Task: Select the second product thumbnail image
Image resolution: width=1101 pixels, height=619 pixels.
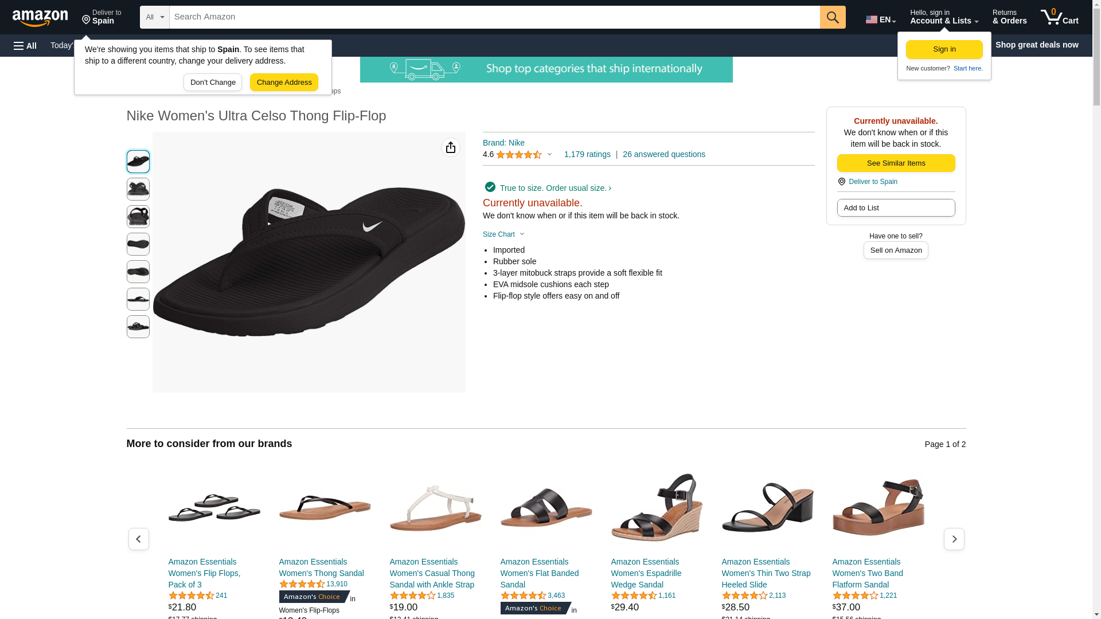Action: [x=138, y=189]
